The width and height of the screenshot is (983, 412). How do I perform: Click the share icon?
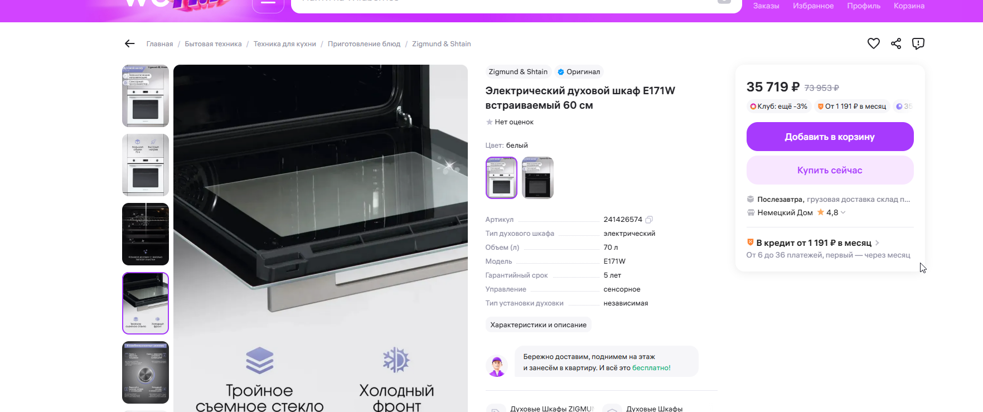[x=896, y=43]
